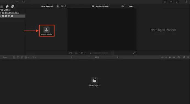This screenshot has height=104, width=190.
Task: Open the Hide Rejected filter dropdown
Action: [x=48, y=6]
